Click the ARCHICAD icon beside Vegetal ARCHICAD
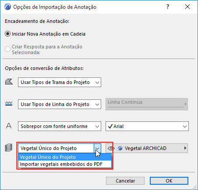 [120, 148]
